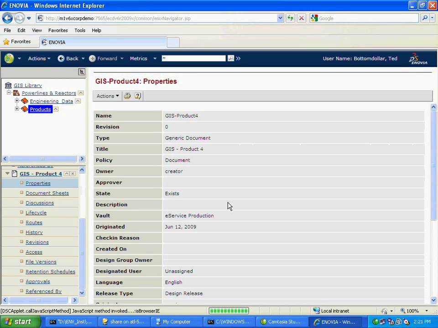Click the up-arrow icon beside Engineering_Data
Viewport: 438px width, 328px height.
pos(78,101)
